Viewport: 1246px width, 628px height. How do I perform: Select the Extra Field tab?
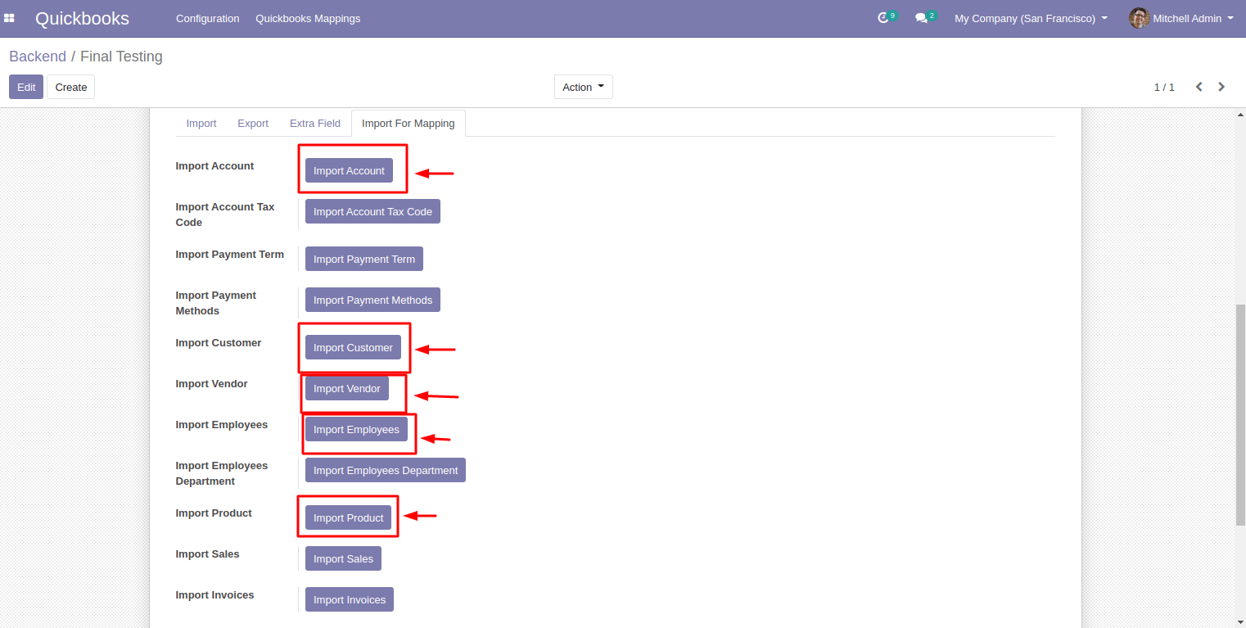[x=314, y=123]
